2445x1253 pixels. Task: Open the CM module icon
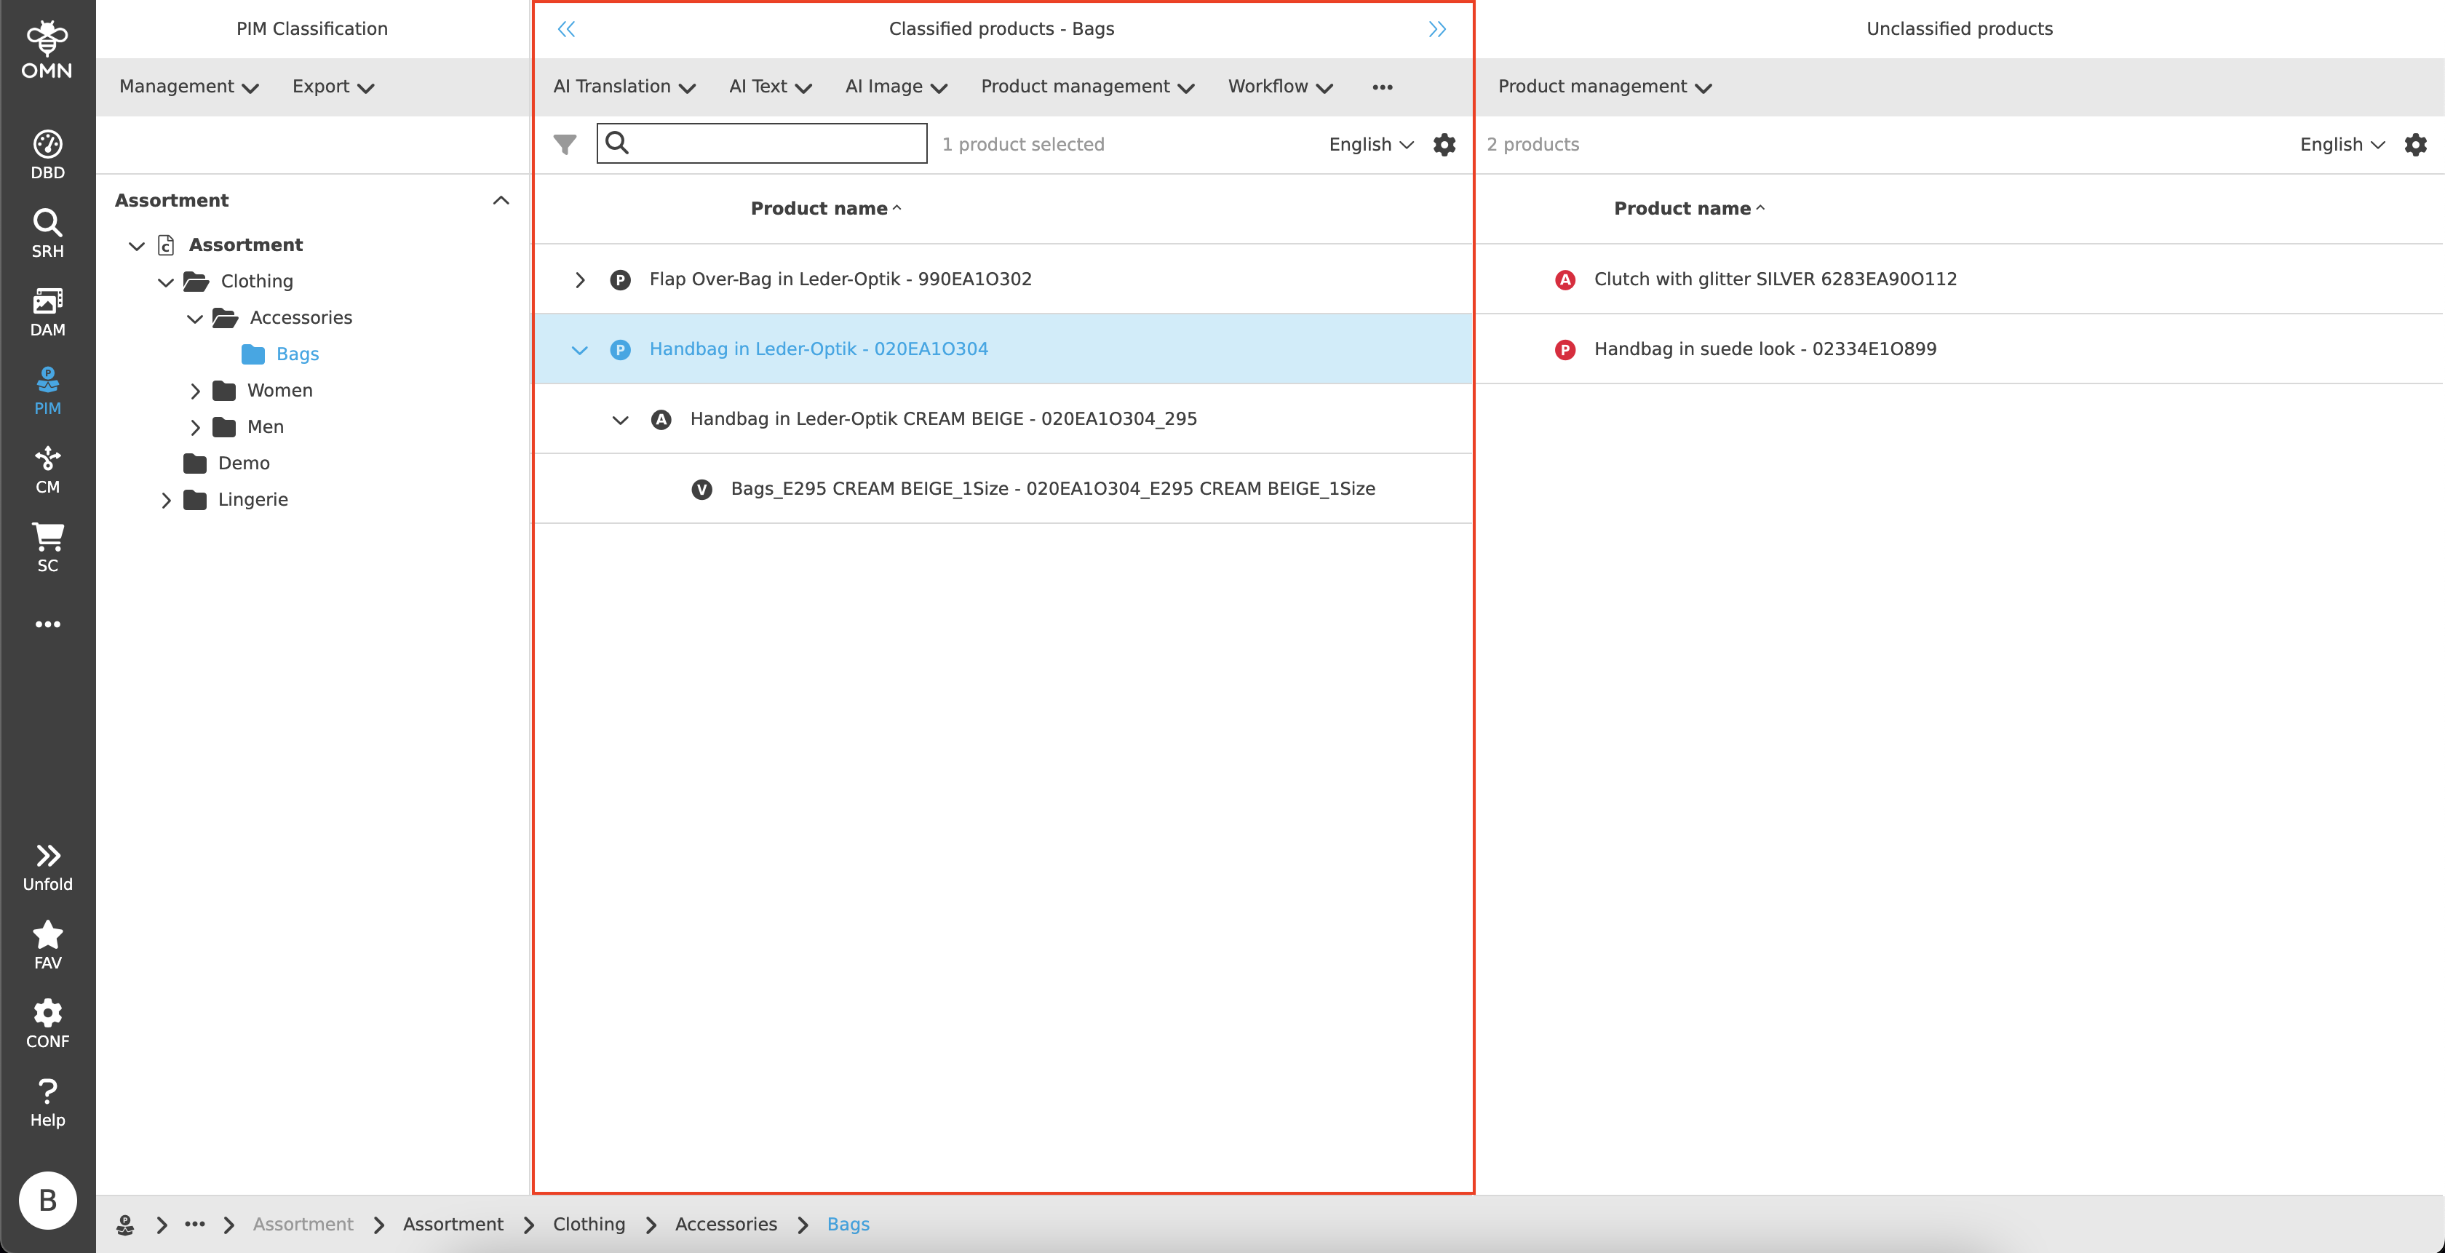point(47,469)
